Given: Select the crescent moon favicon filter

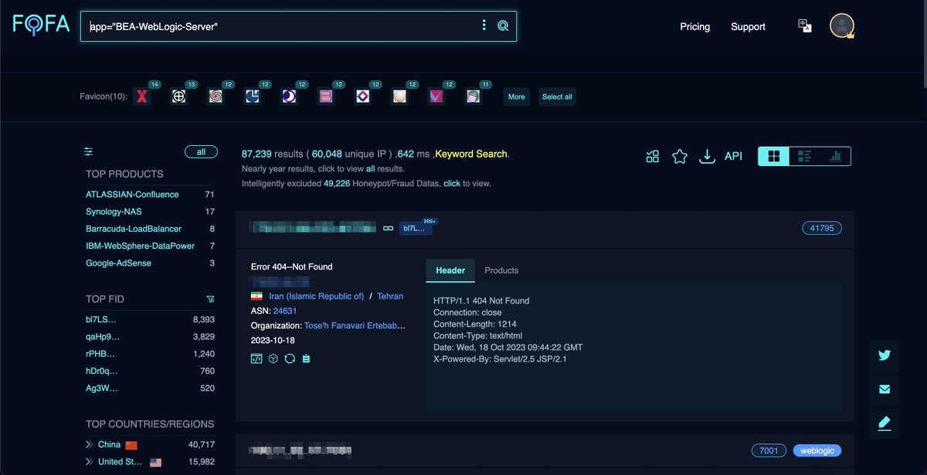Looking at the screenshot, I should click(x=289, y=97).
